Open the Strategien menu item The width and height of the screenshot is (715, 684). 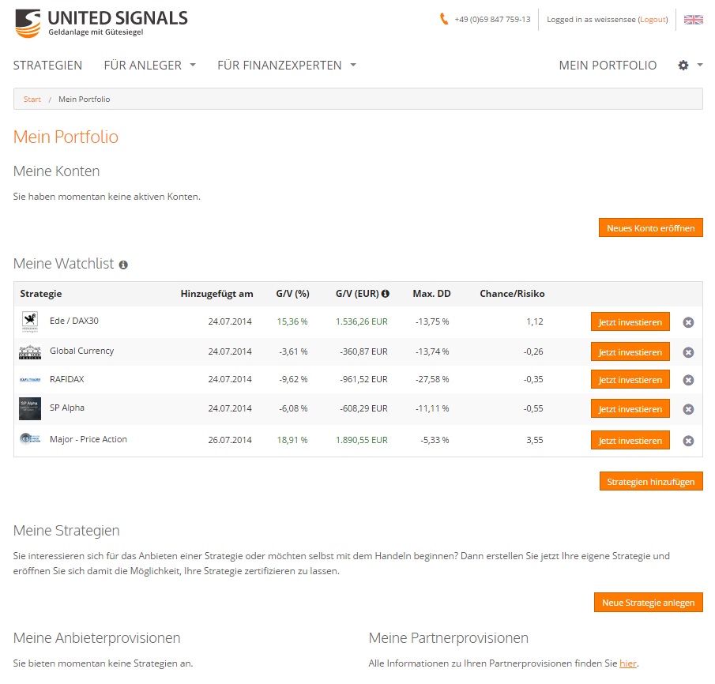tap(47, 66)
